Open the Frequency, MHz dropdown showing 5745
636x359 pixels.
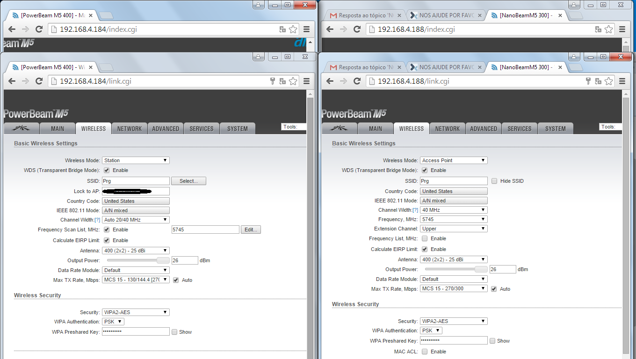pyautogui.click(x=454, y=219)
